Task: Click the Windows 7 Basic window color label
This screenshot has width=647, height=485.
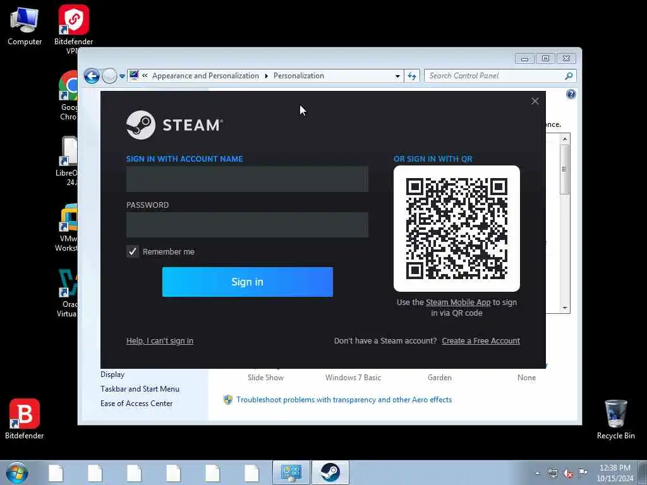Action: (x=353, y=378)
